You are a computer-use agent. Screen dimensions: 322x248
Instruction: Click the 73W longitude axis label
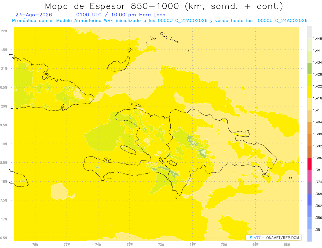tap(130, 245)
